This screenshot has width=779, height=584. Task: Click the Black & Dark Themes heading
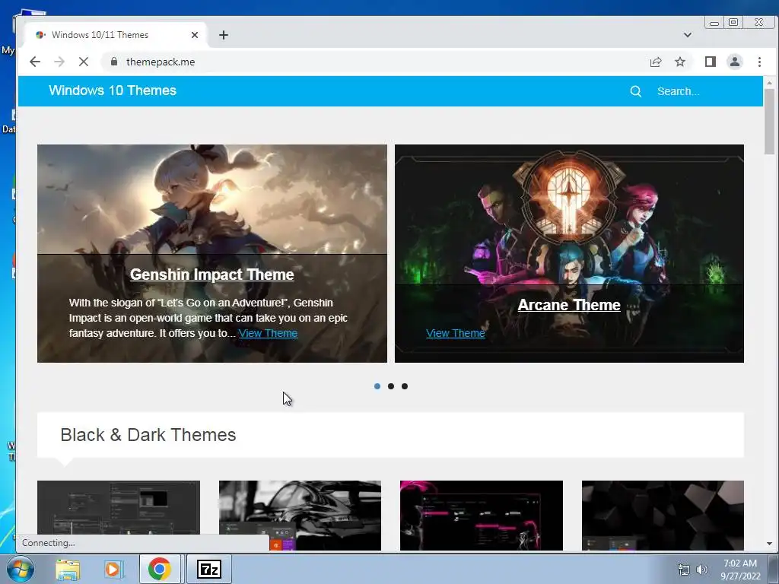click(148, 435)
